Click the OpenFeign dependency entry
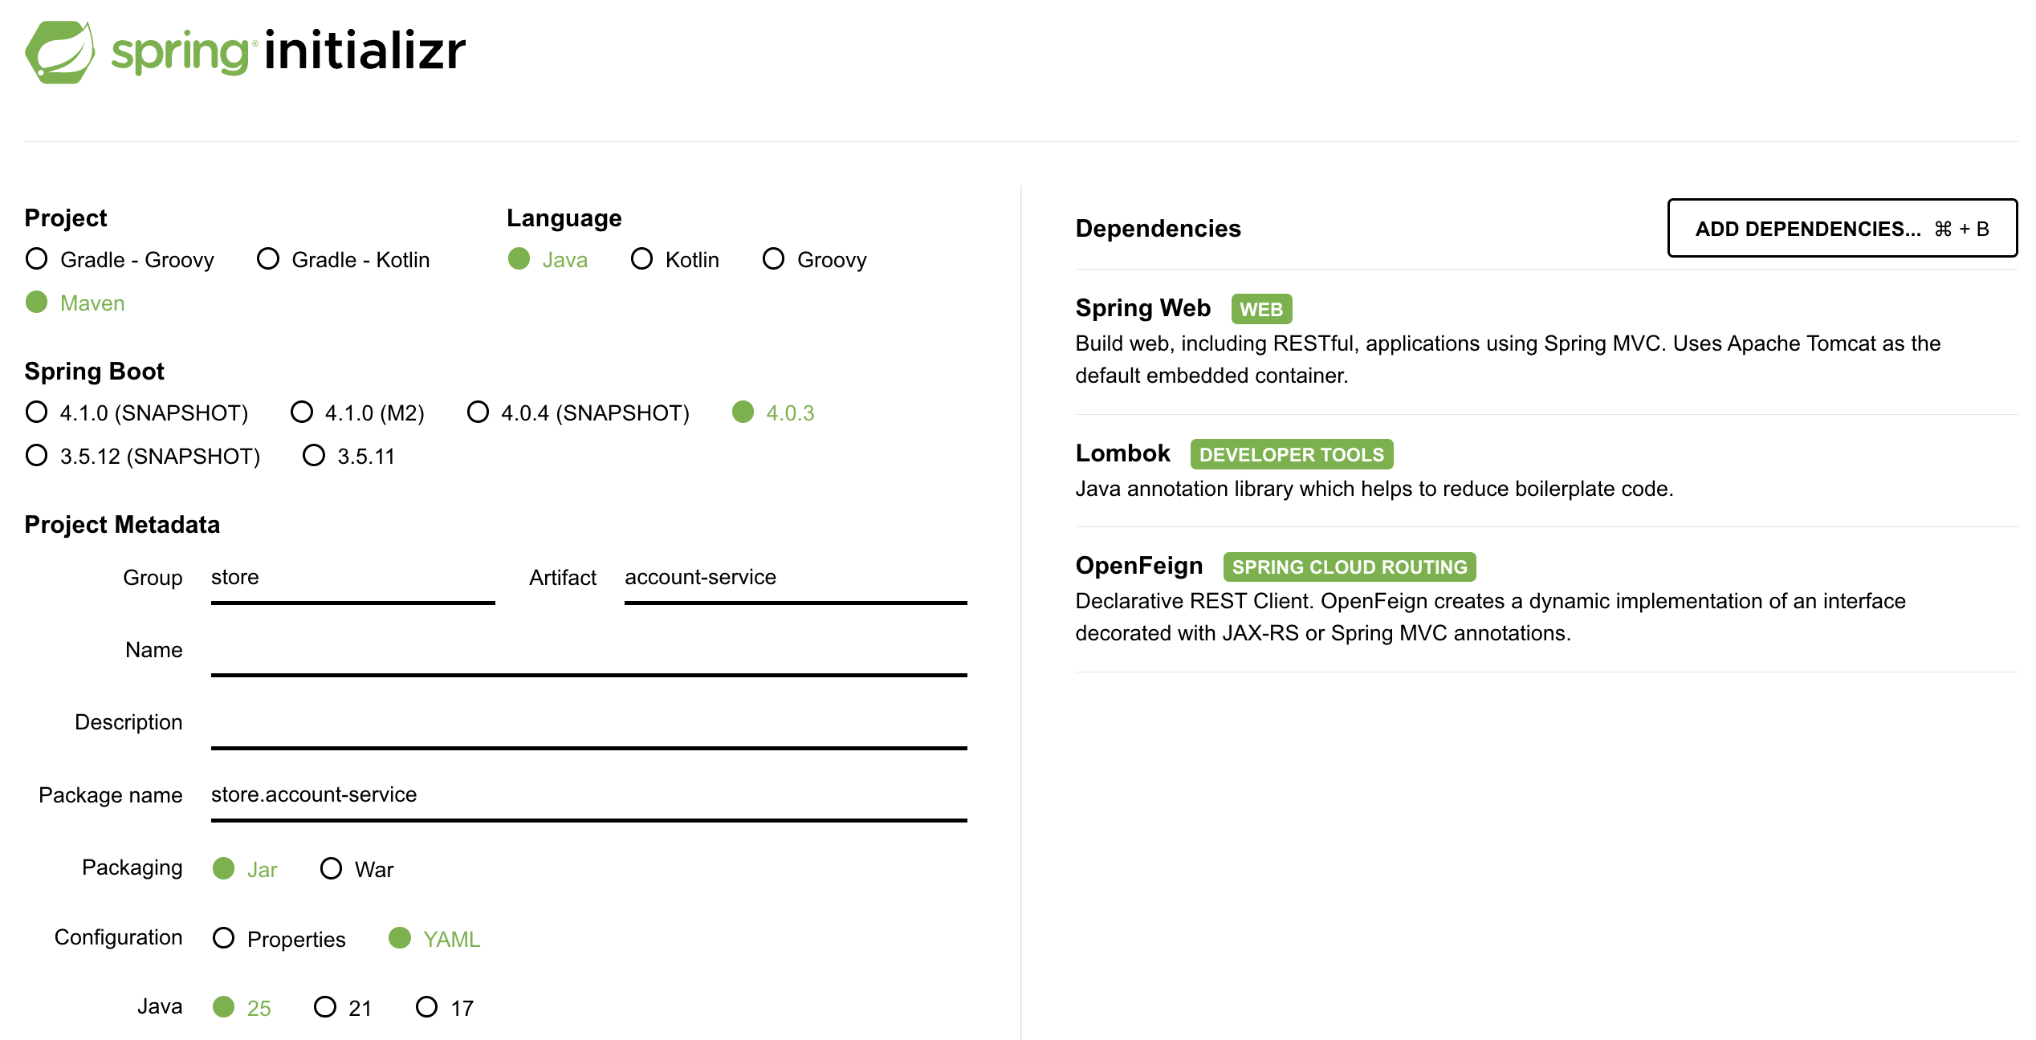Viewport: 2036px width, 1040px height. (x=1138, y=566)
